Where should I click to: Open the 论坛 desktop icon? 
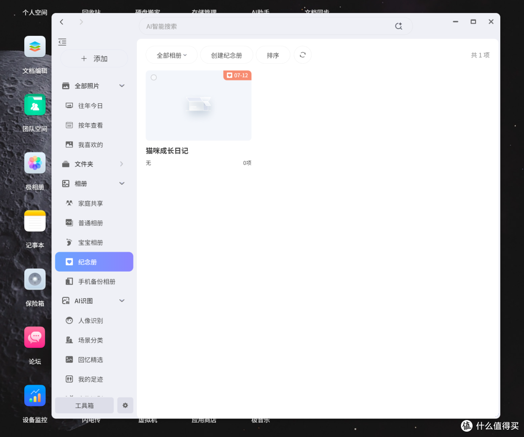pos(35,338)
